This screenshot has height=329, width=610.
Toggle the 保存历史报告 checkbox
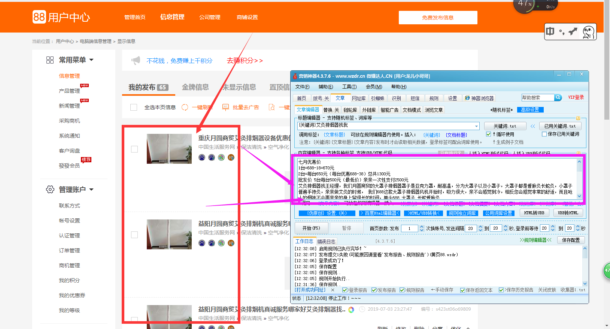[x=501, y=290]
